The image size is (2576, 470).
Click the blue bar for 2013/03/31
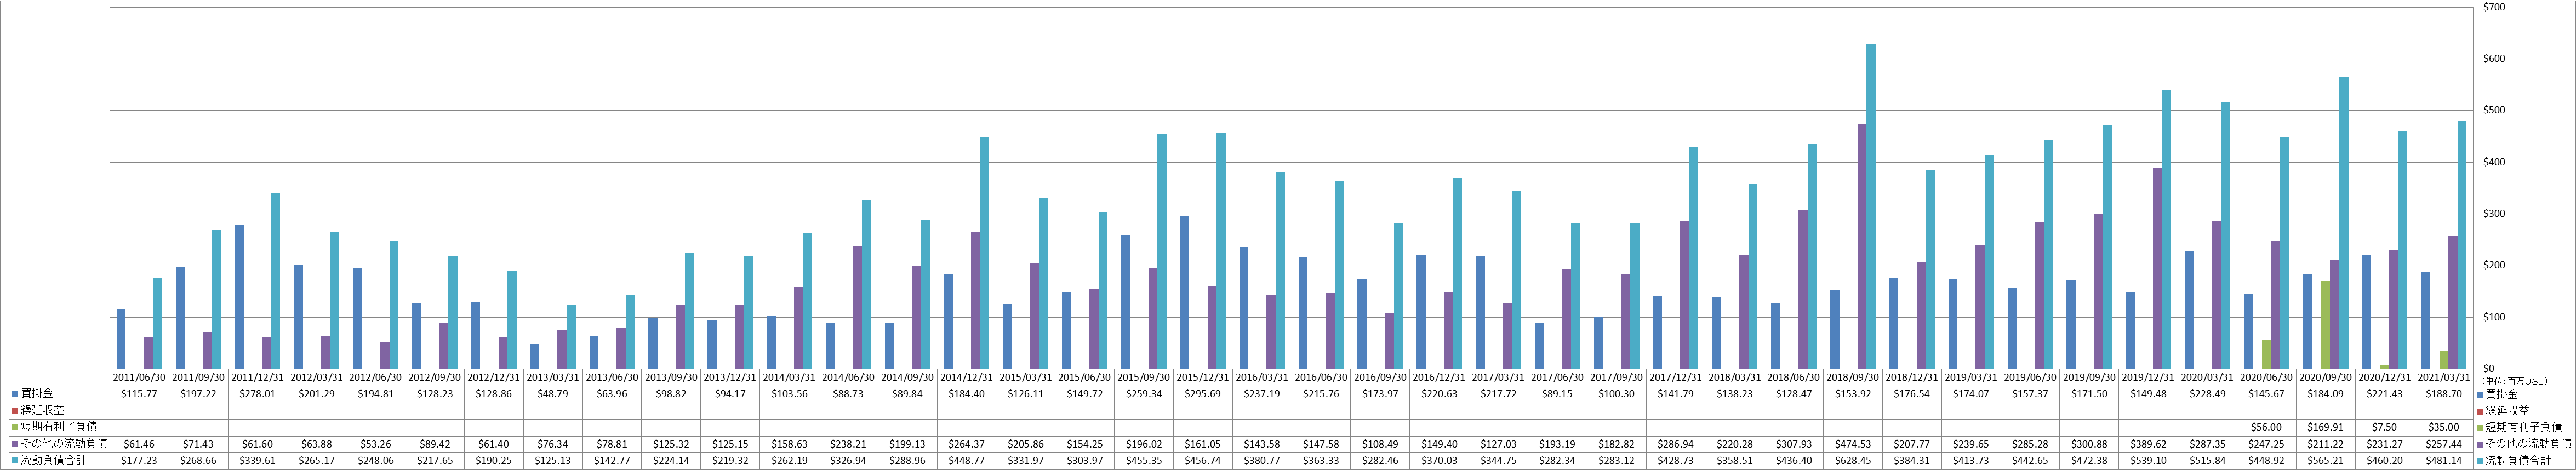click(535, 356)
